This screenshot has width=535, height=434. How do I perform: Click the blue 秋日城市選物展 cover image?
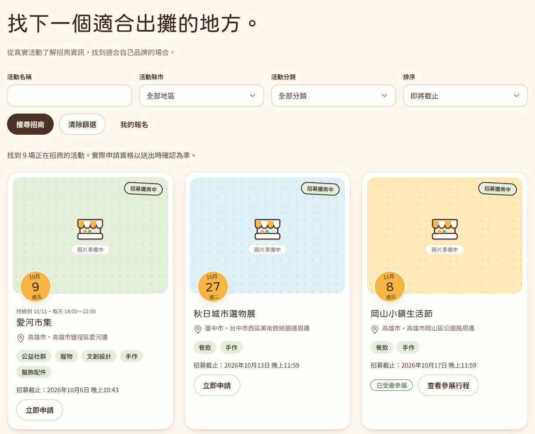[x=267, y=235]
